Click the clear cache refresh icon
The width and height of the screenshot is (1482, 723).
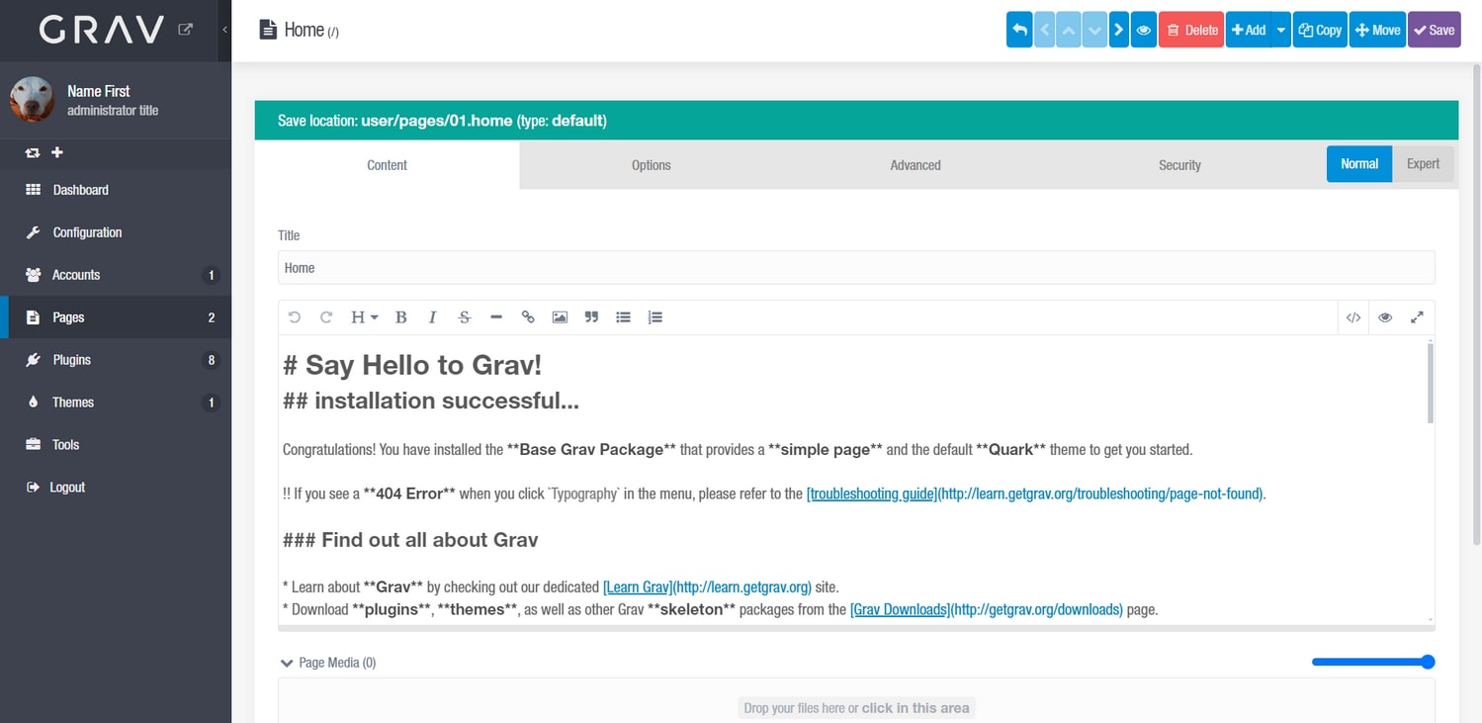coord(33,152)
